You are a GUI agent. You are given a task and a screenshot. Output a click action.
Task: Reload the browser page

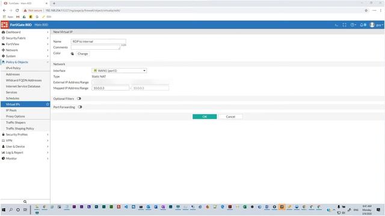coord(17,11)
